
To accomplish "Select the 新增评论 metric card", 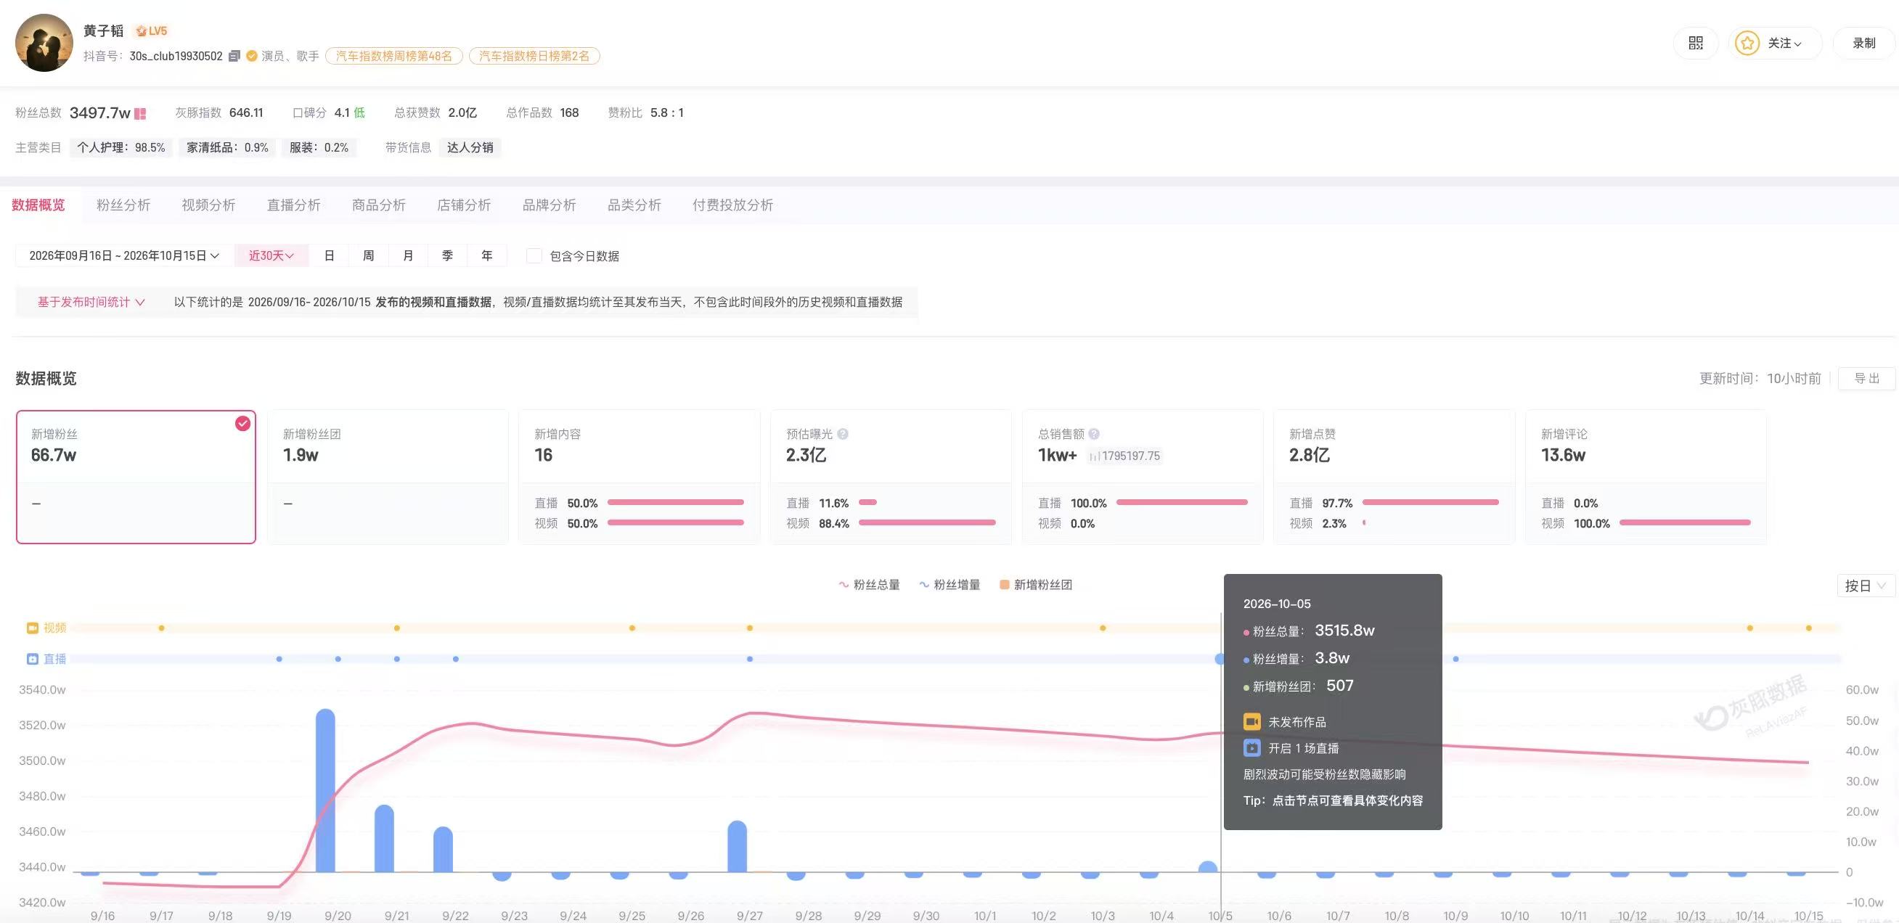I will (x=1646, y=477).
